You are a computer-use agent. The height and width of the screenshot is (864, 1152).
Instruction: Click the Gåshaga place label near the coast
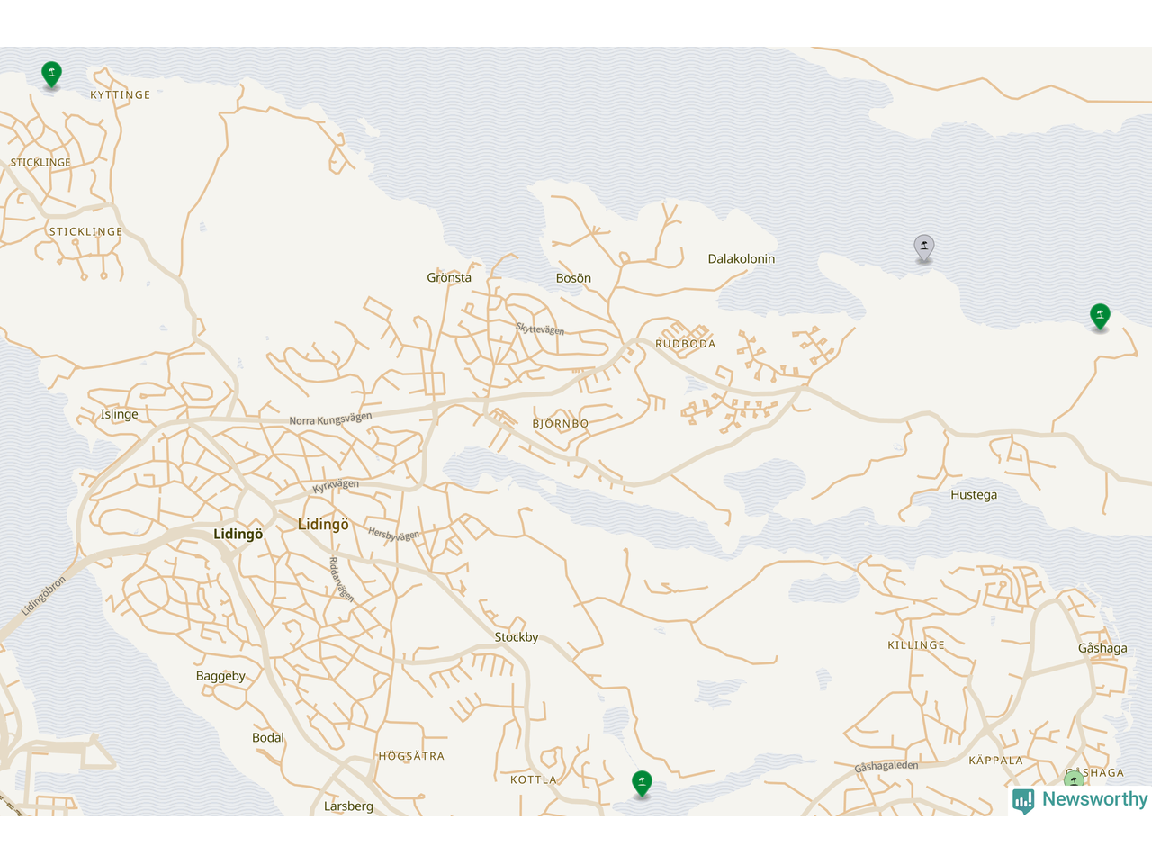(x=1102, y=648)
